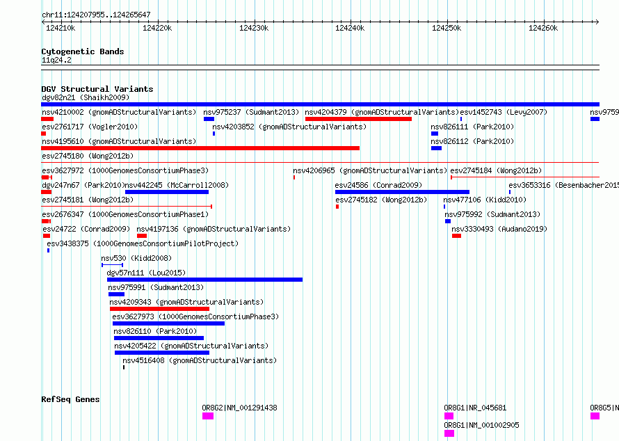
Task: Click the dgv82n21 (Shaikh2009) variant bar
Action: (320, 104)
